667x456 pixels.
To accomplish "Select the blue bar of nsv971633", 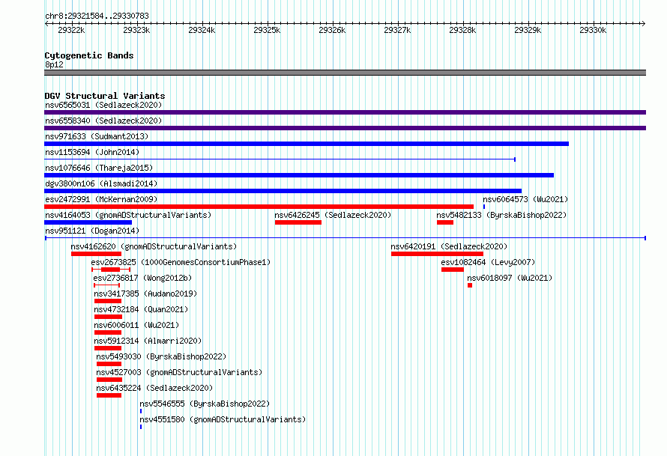I will [x=307, y=144].
